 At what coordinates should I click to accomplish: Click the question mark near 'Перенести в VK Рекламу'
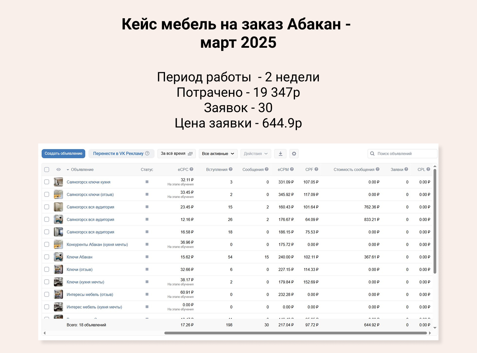(147, 153)
